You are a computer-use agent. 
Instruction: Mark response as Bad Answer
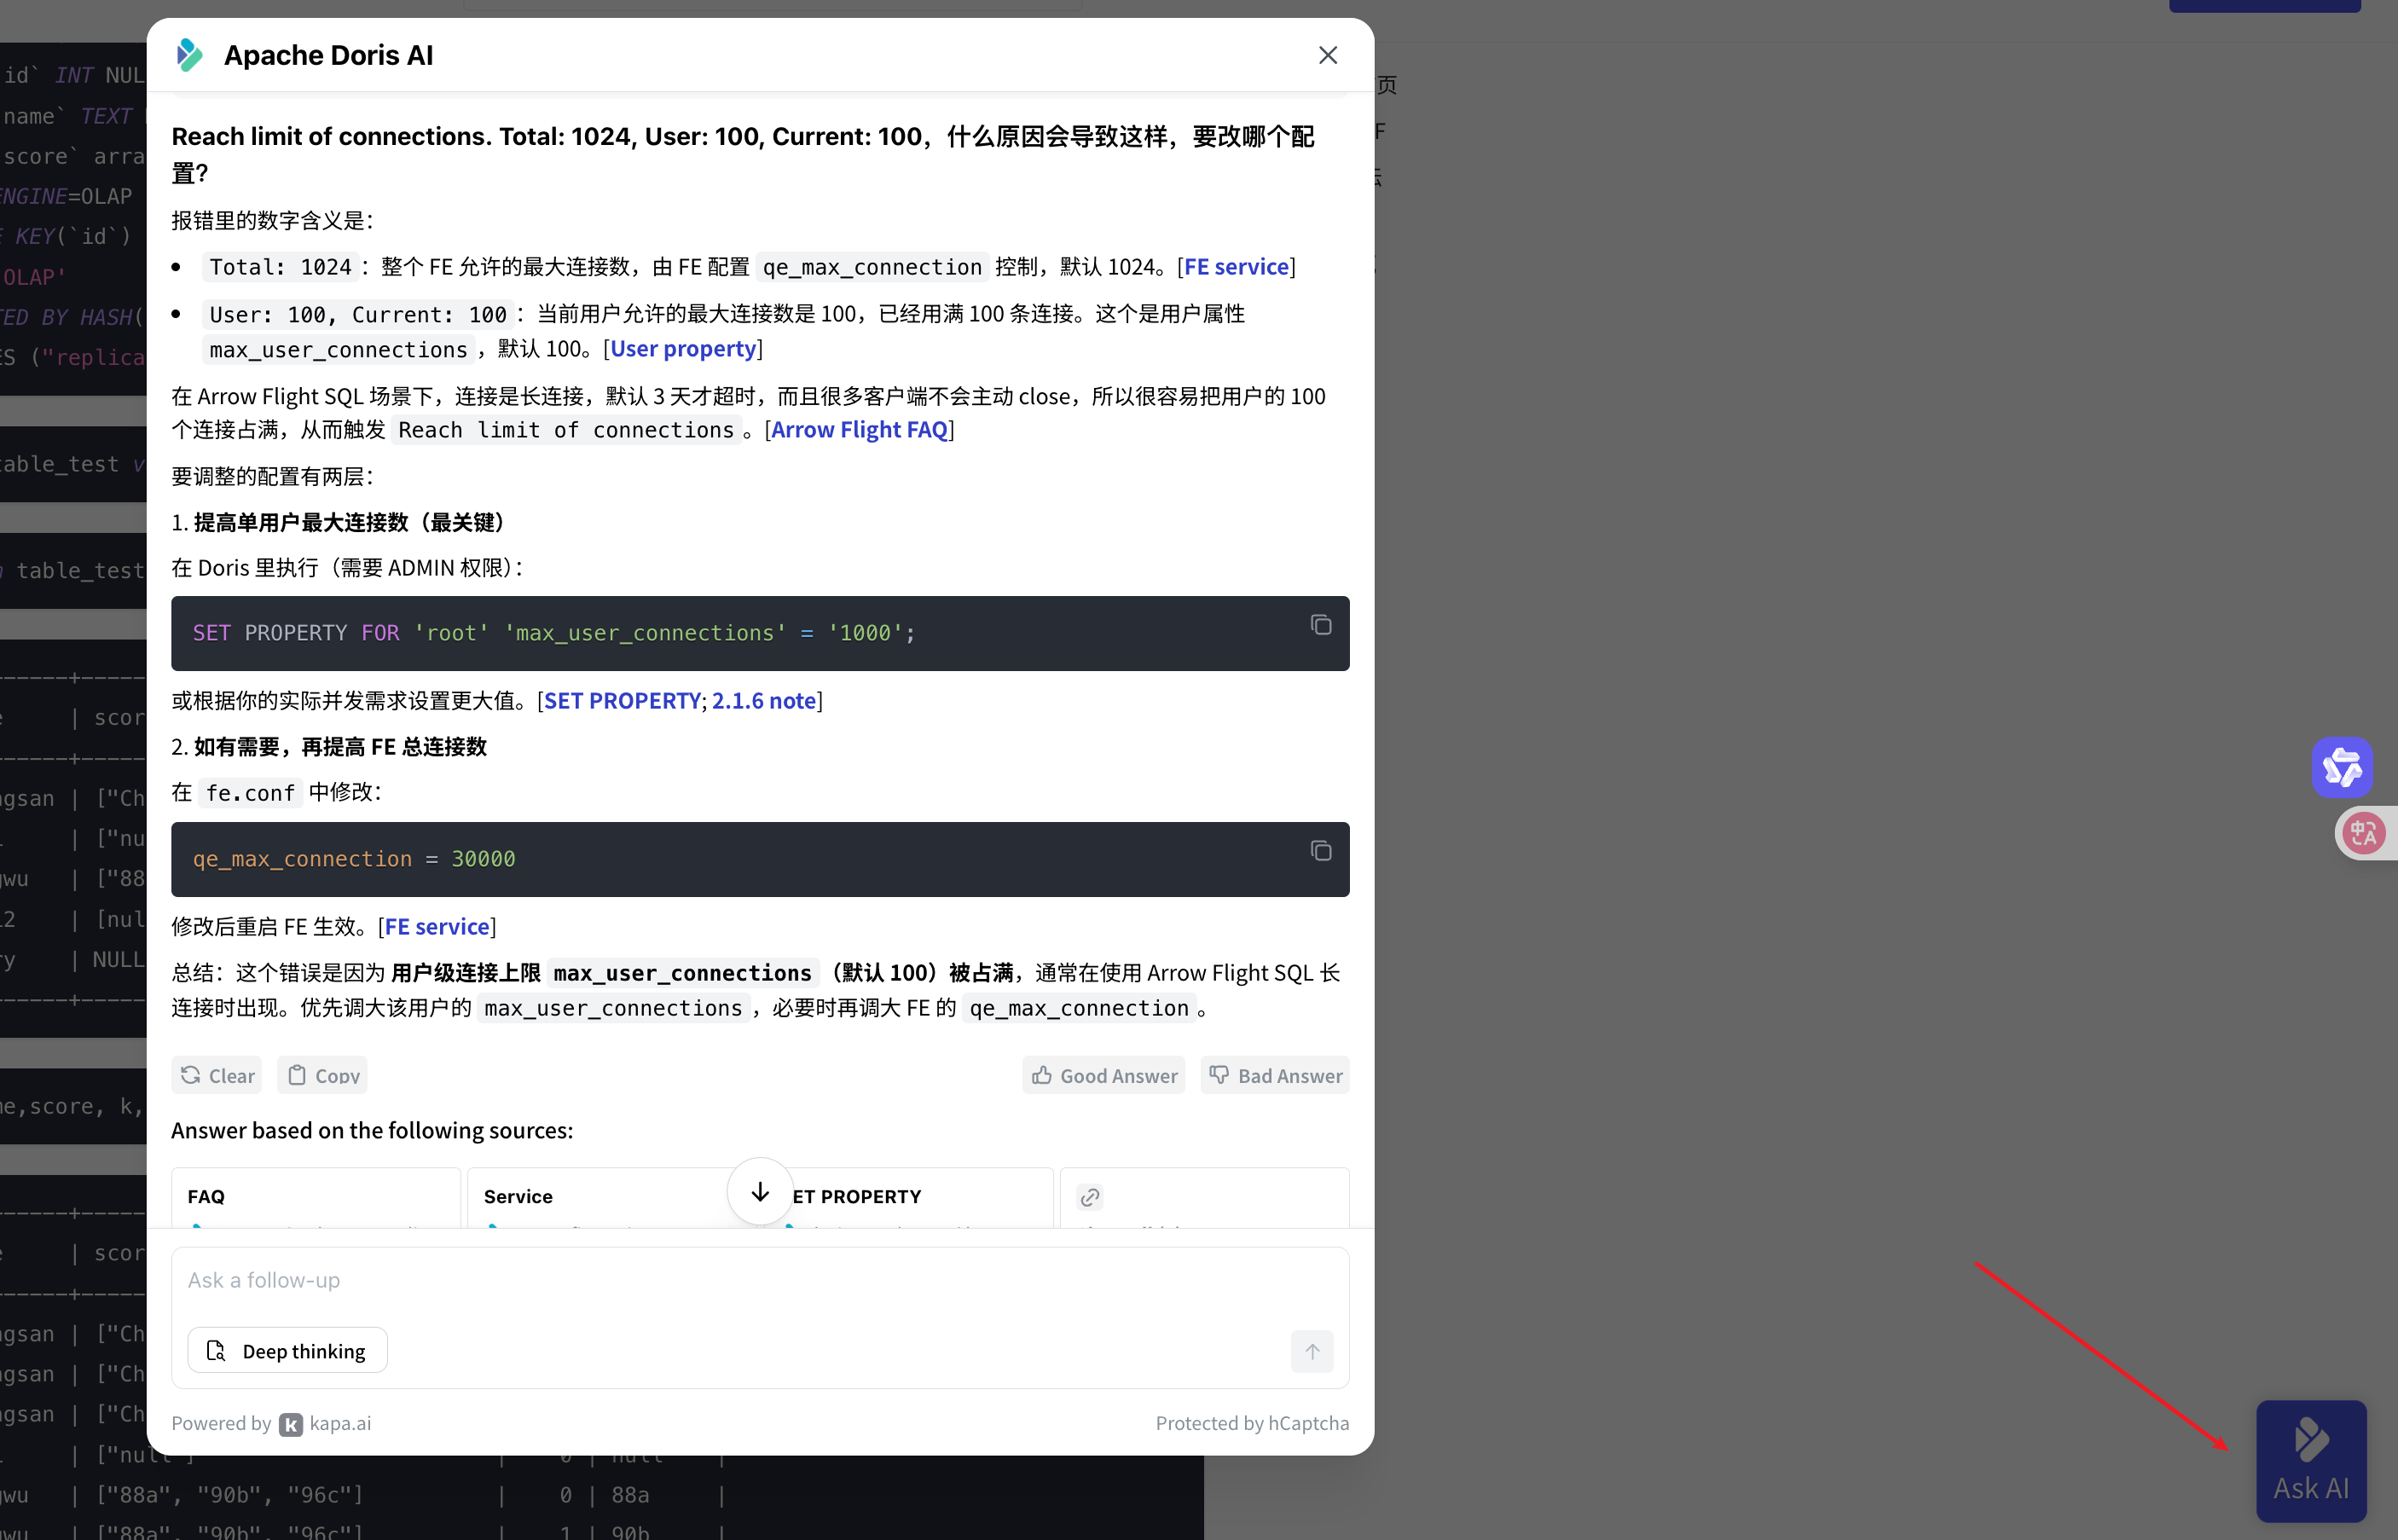(x=1274, y=1076)
